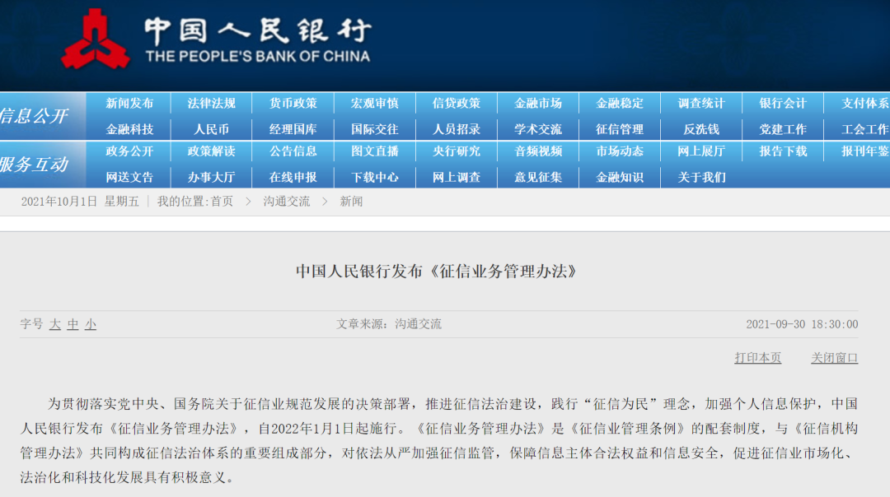
Task: Open 在线申报 navigation item
Action: coord(293,178)
